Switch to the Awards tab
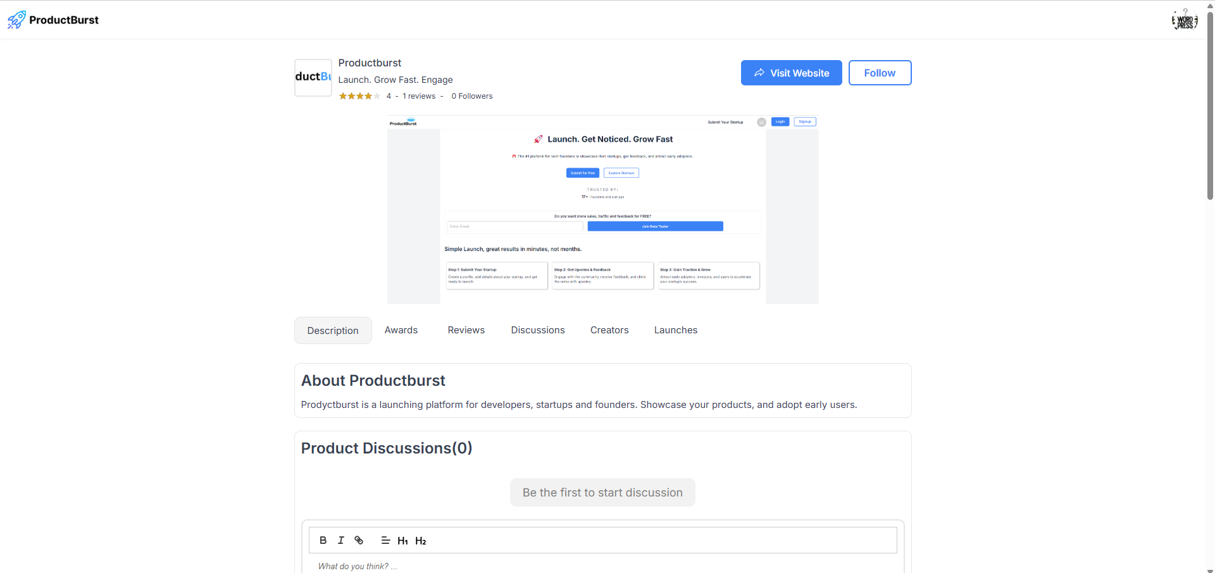Image resolution: width=1215 pixels, height=573 pixels. 401,330
